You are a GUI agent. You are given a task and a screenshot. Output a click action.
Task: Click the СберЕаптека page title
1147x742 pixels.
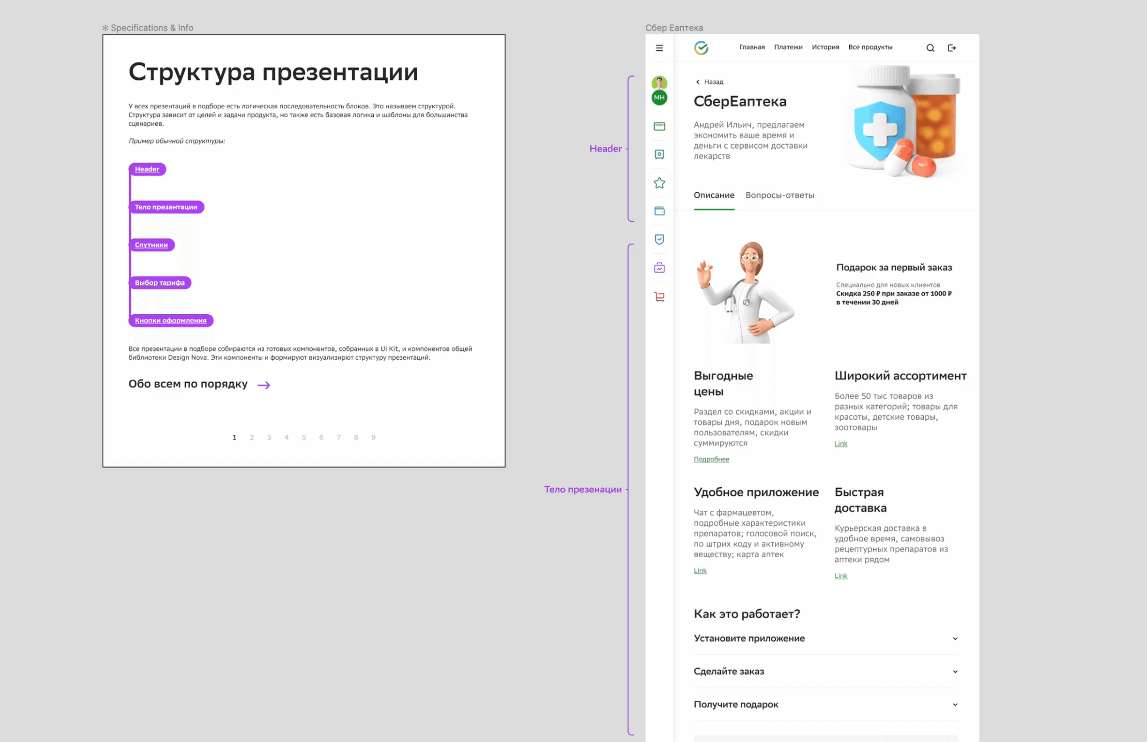740,101
